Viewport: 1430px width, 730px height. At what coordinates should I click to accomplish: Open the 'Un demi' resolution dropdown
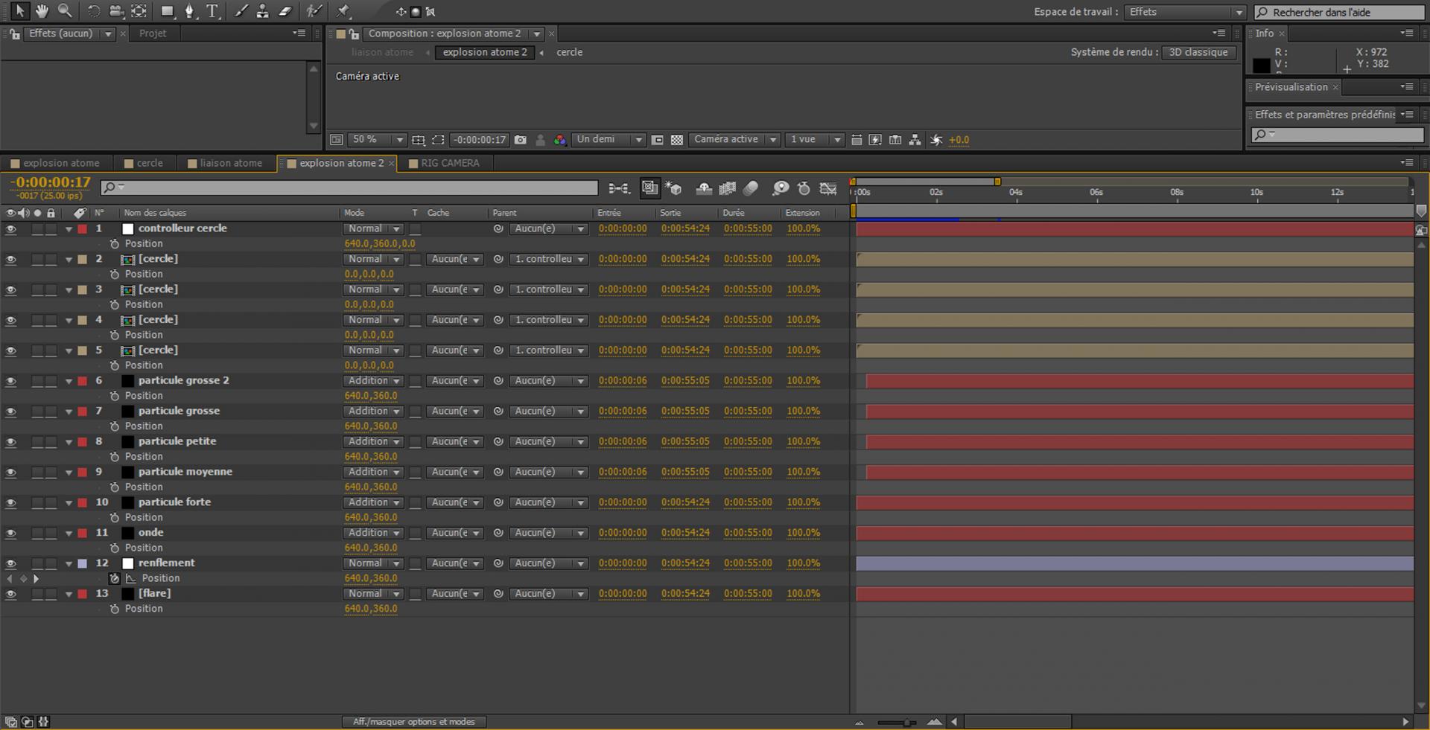click(x=608, y=140)
